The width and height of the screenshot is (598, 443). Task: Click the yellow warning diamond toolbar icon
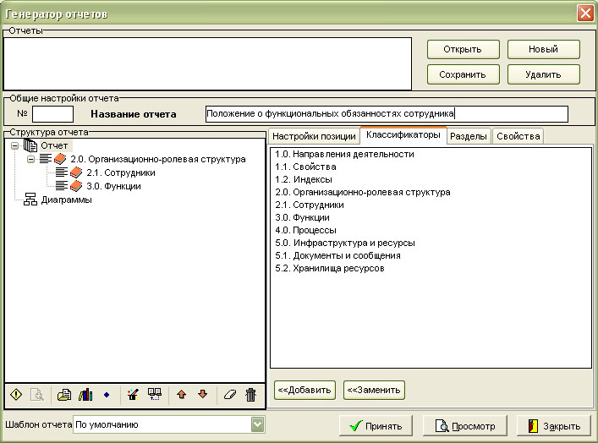point(16,394)
